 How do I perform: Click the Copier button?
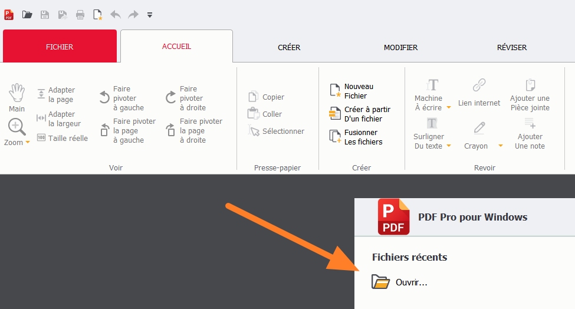click(266, 97)
